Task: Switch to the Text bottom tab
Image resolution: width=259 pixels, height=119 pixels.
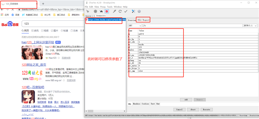Action: click(x=153, y=104)
